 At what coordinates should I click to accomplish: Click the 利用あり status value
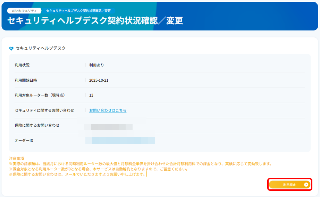click(96, 65)
